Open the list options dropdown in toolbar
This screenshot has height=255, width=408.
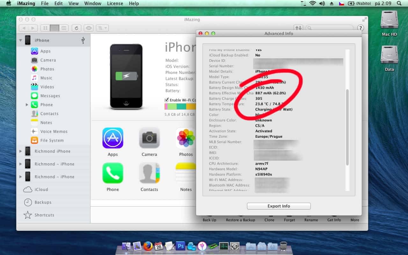(102, 28)
